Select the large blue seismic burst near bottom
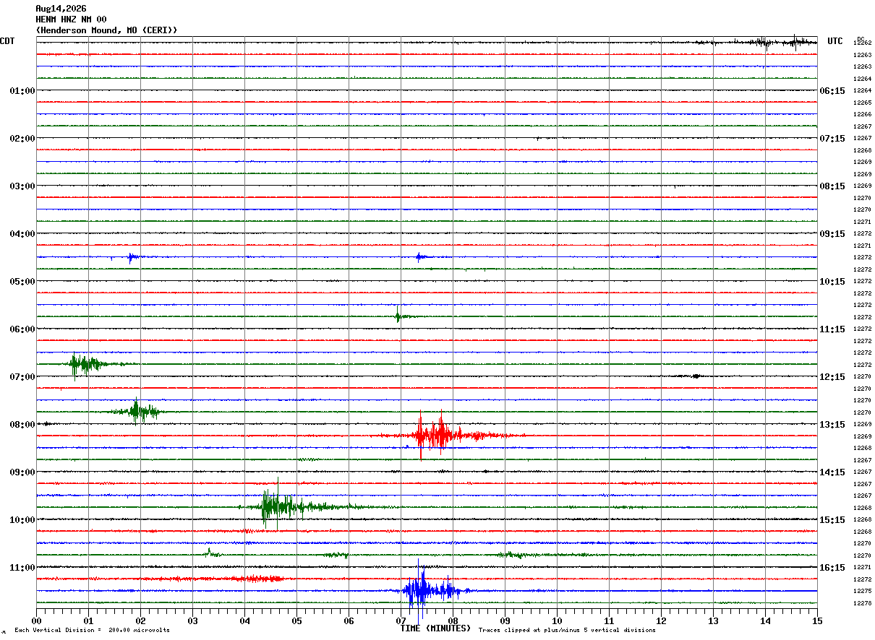Screen dimensions: 875x640 [432, 590]
